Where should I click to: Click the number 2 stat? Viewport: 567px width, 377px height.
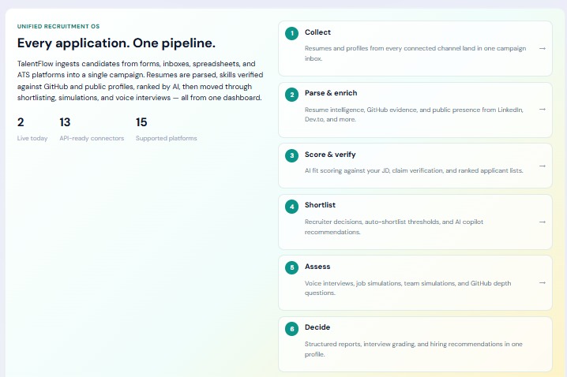tap(21, 122)
